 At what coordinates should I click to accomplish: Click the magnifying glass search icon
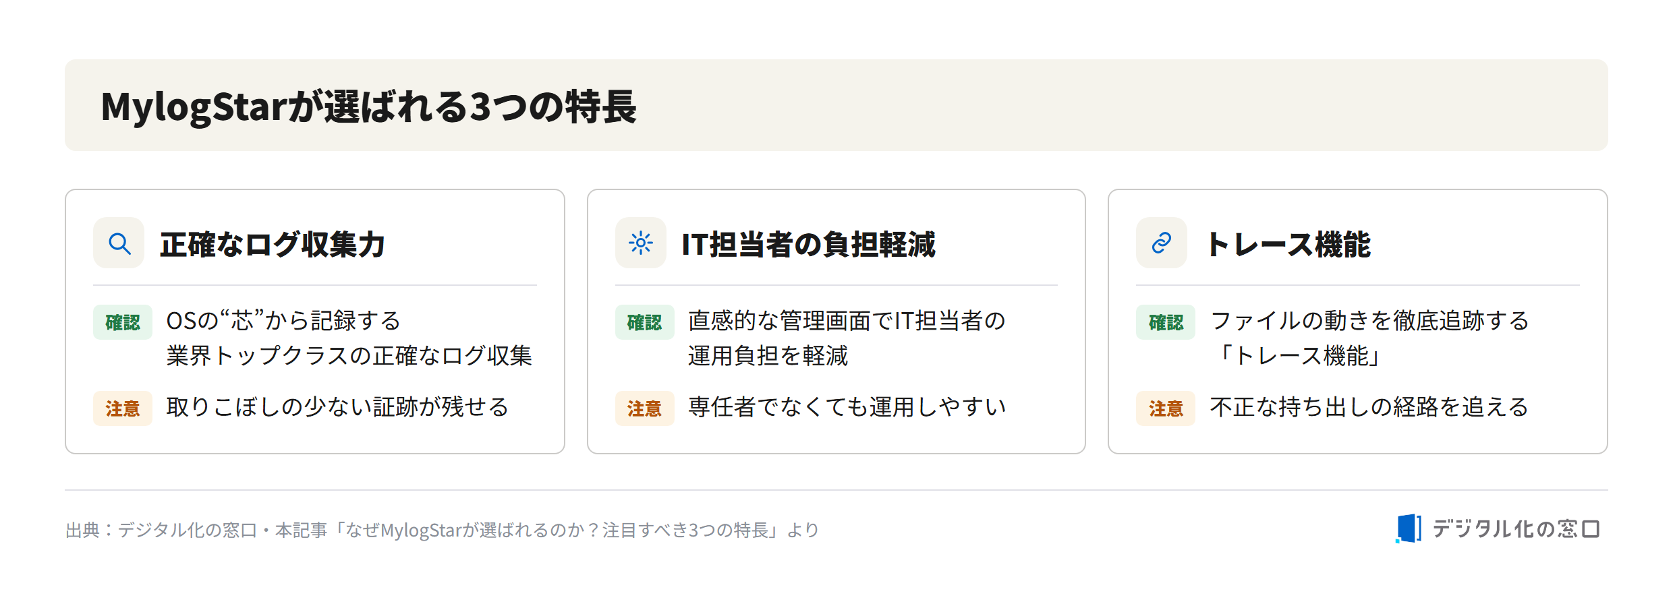119,243
